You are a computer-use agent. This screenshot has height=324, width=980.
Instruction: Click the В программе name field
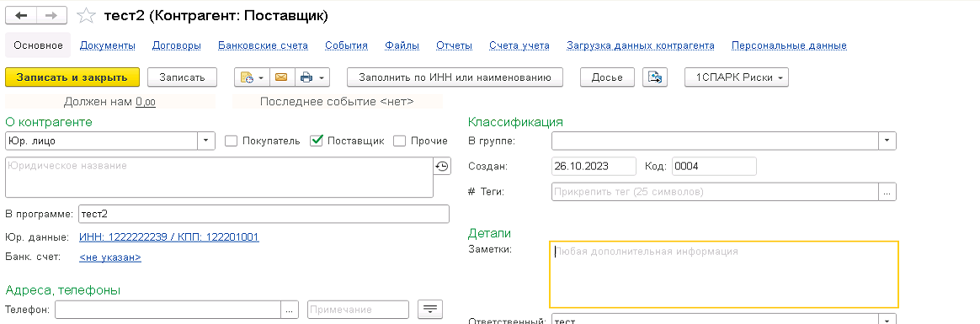pyautogui.click(x=264, y=214)
